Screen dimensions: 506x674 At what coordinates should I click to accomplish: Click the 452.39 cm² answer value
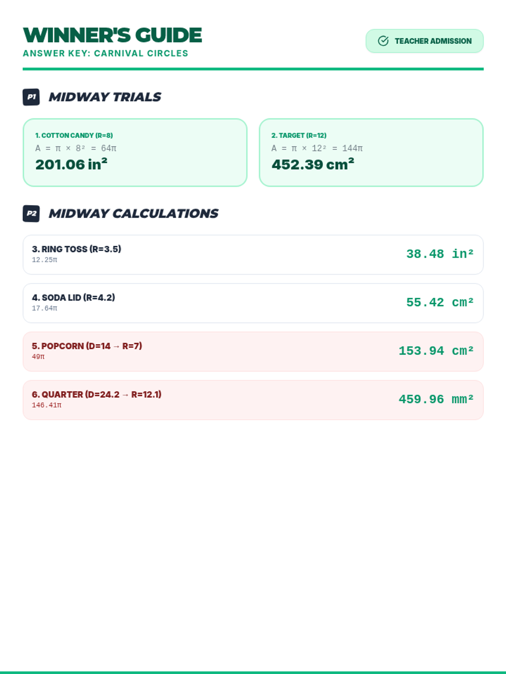[313, 164]
